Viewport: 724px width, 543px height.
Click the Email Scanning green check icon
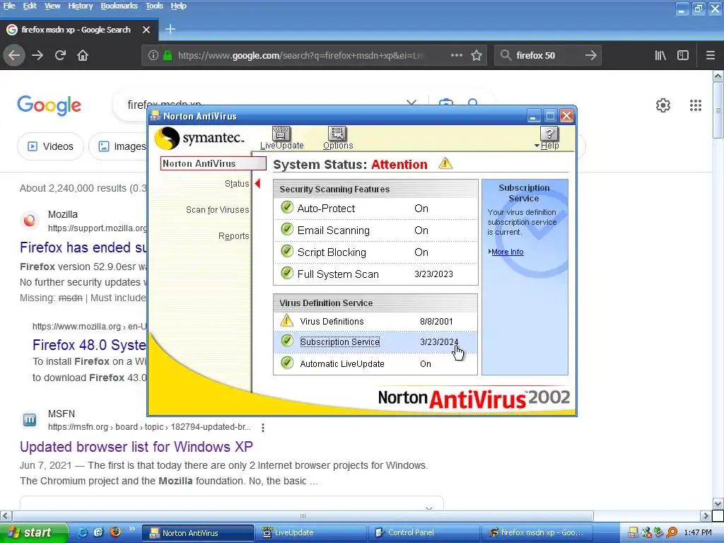(287, 229)
